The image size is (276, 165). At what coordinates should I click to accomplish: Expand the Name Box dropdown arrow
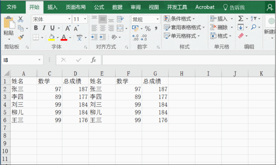coord(39,60)
